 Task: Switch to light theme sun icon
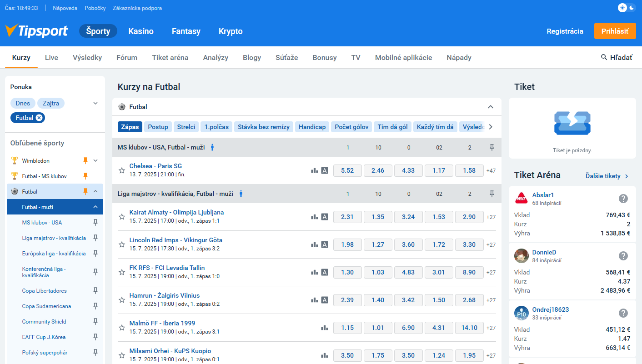tap(622, 8)
